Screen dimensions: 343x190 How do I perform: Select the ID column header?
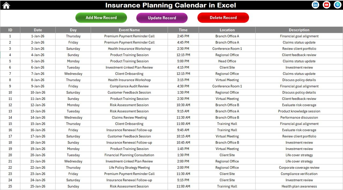(10, 30)
